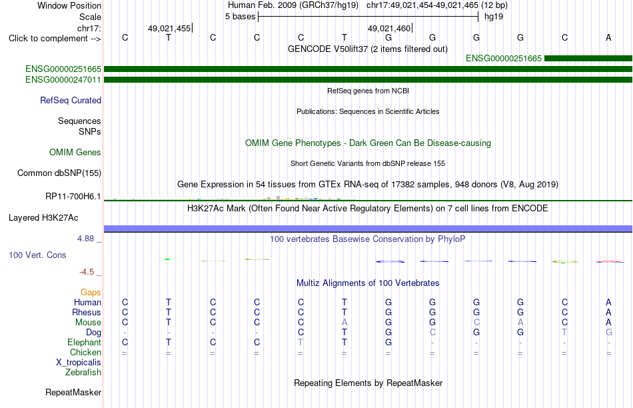This screenshot has width=633, height=408.
Task: Click the Elephant species label
Action: point(85,342)
